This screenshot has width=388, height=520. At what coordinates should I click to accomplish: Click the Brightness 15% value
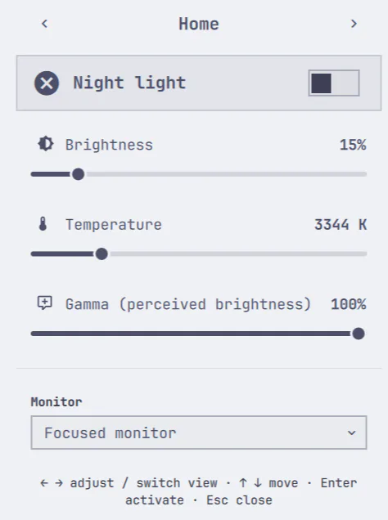(353, 145)
